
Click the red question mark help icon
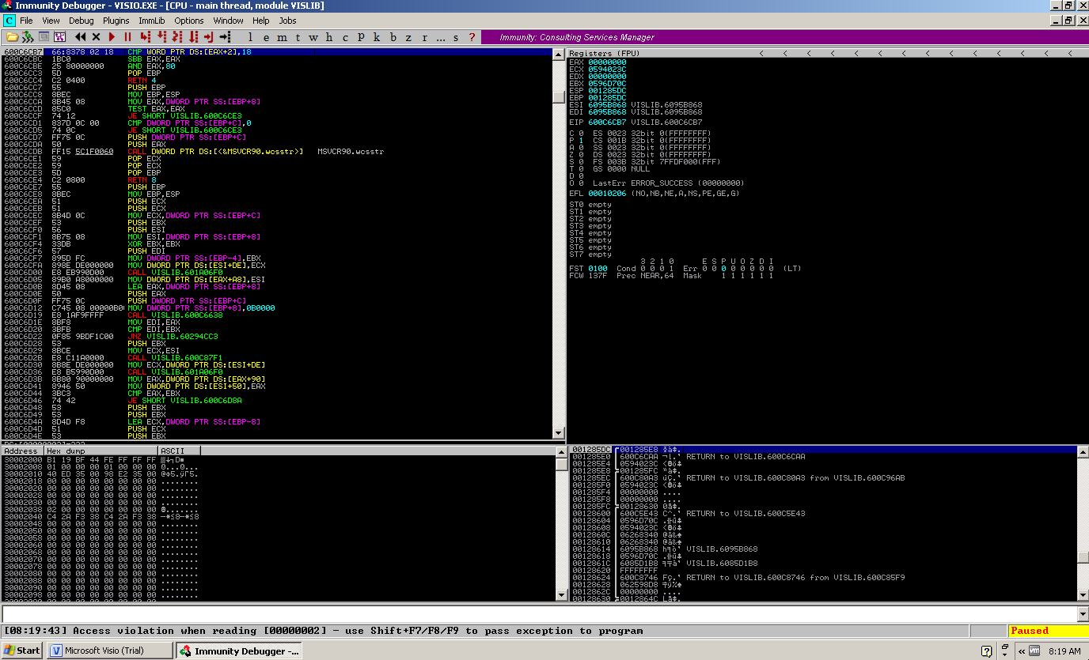[x=472, y=37]
